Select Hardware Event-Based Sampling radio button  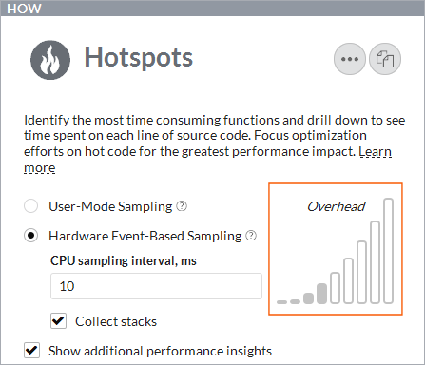(x=31, y=236)
